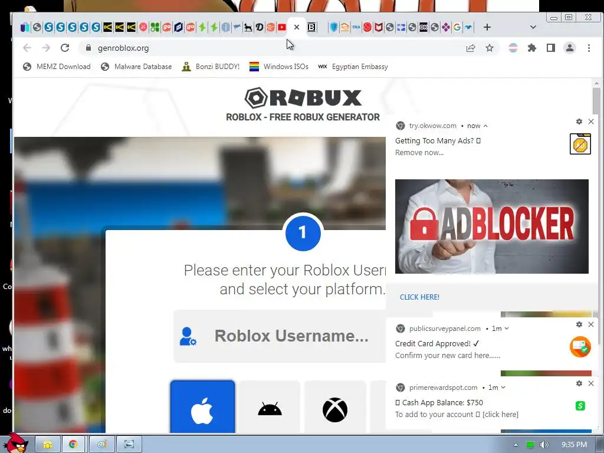Collapse the try.okwow.com notification chevron
The width and height of the screenshot is (604, 453).
point(485,126)
